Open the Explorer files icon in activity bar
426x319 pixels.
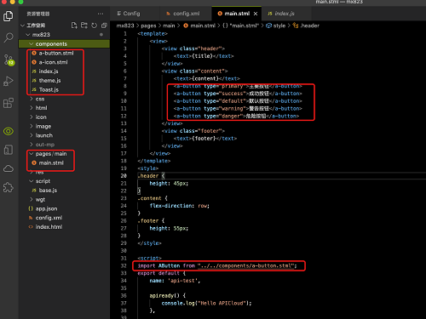click(9, 16)
